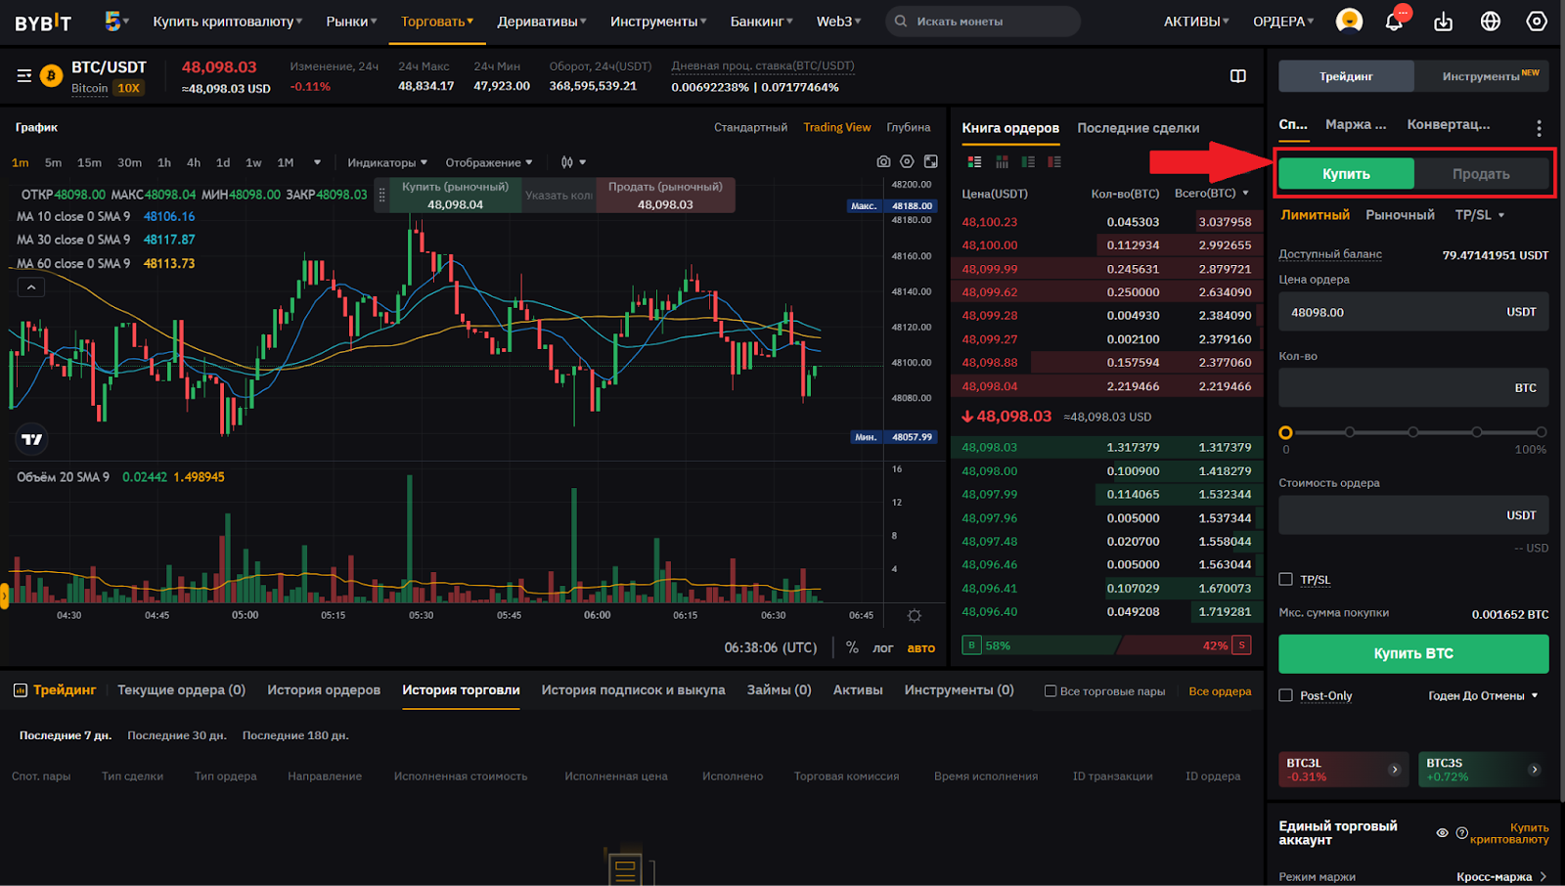Toggle percent scale on chart
This screenshot has height=886, width=1565.
pos(852,647)
